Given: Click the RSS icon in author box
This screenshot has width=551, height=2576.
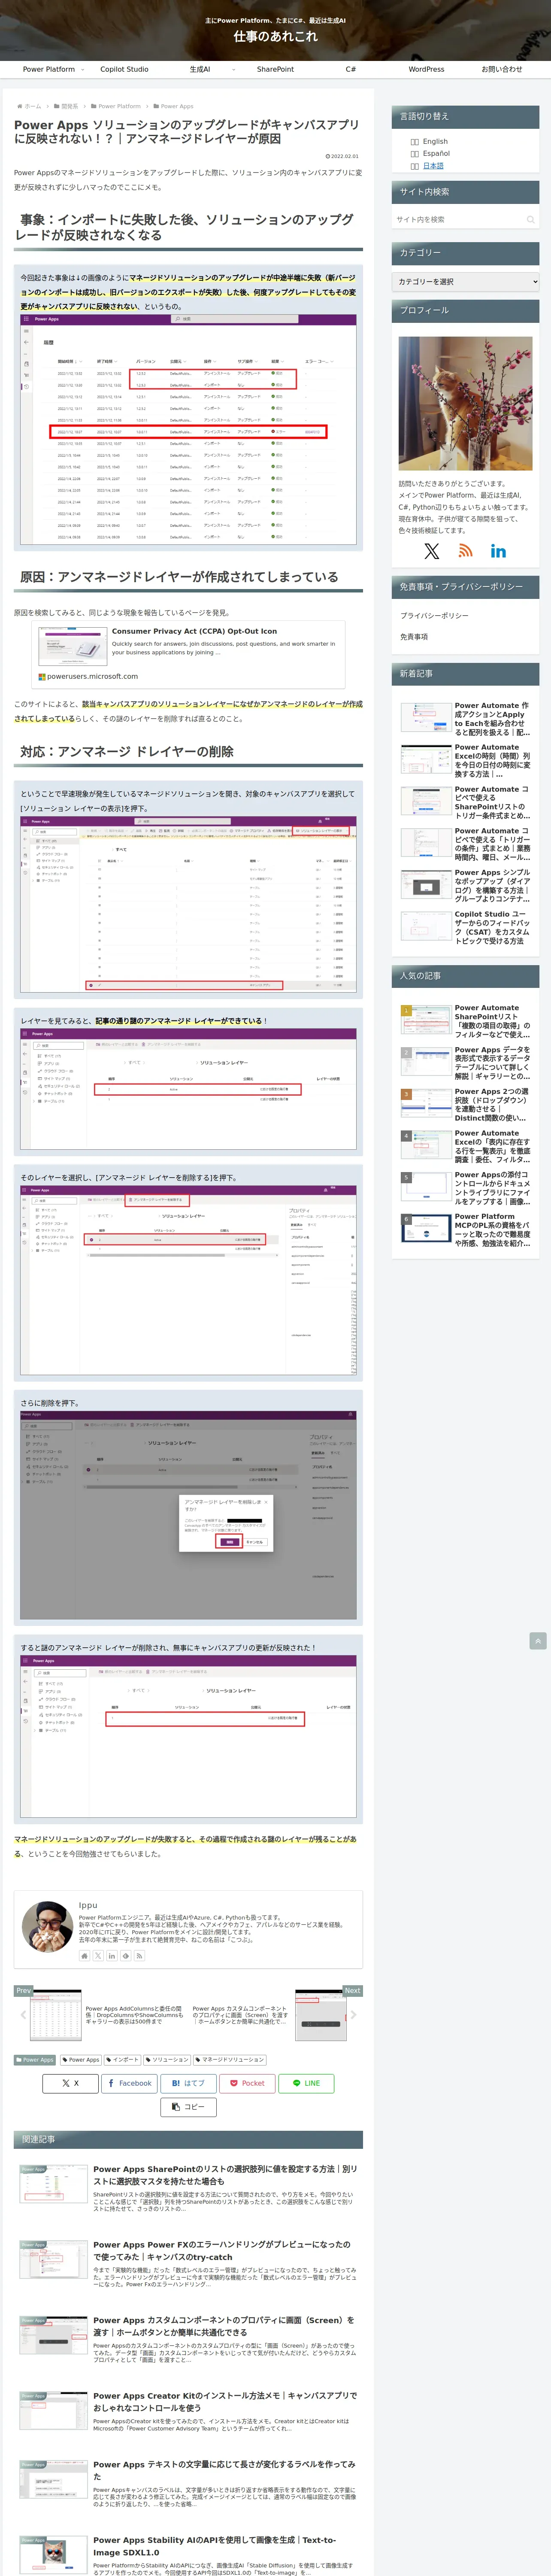Looking at the screenshot, I should click(139, 1955).
